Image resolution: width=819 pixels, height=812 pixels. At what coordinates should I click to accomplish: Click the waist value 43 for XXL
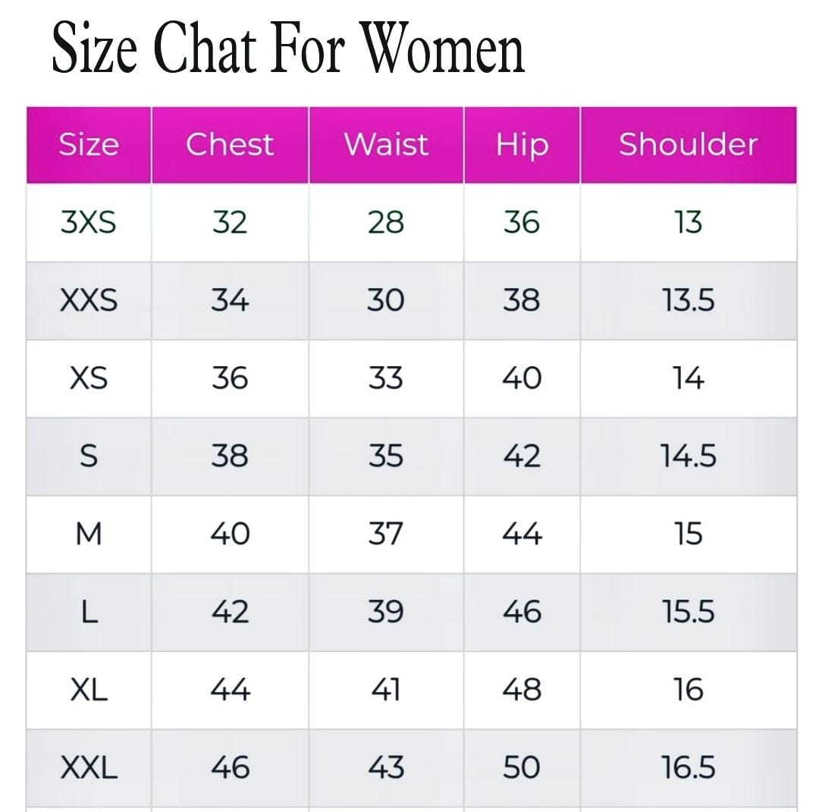click(385, 768)
